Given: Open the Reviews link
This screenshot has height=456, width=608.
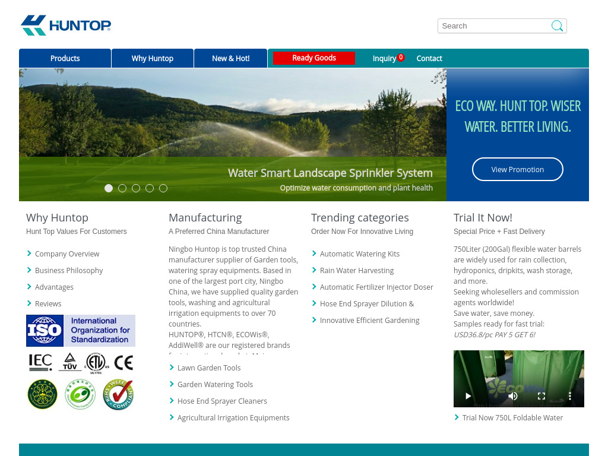Looking at the screenshot, I should pyautogui.click(x=48, y=304).
